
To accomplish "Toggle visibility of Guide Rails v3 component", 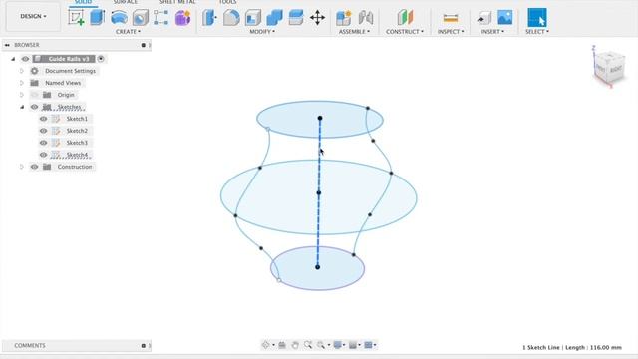I will [25, 59].
